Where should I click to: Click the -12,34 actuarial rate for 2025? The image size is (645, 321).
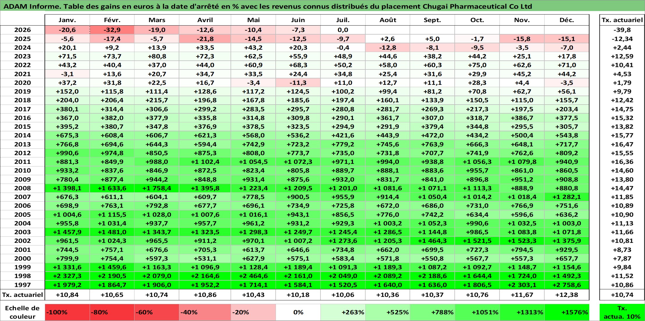(622, 39)
